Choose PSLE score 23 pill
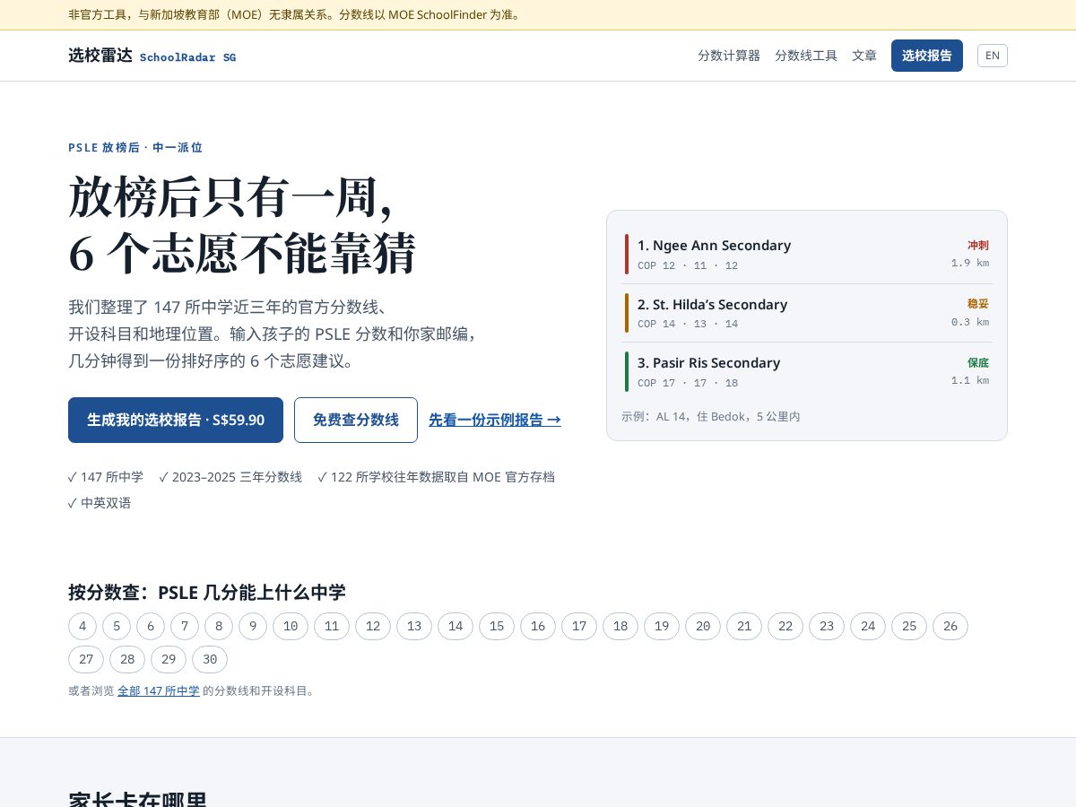Viewport: 1076px width, 807px height. pyautogui.click(x=827, y=626)
